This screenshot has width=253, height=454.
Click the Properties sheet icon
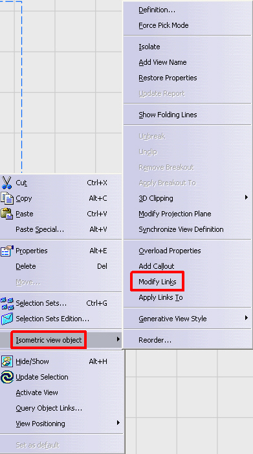click(x=7, y=251)
